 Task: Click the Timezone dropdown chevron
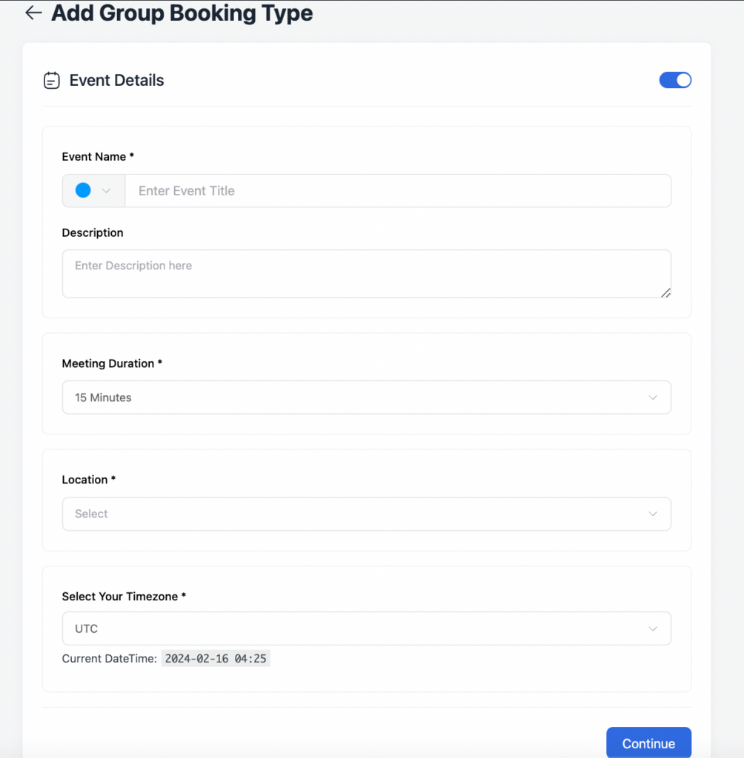tap(653, 628)
